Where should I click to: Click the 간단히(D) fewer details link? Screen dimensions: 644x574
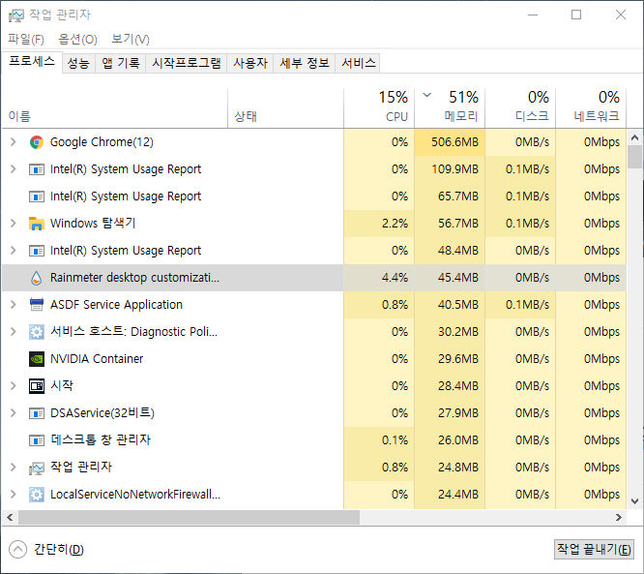(x=59, y=550)
